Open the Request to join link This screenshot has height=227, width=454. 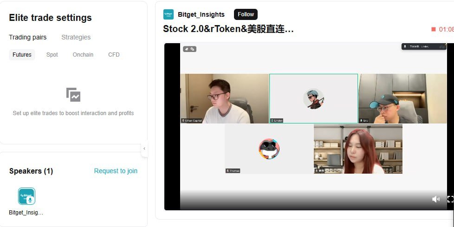[116, 171]
